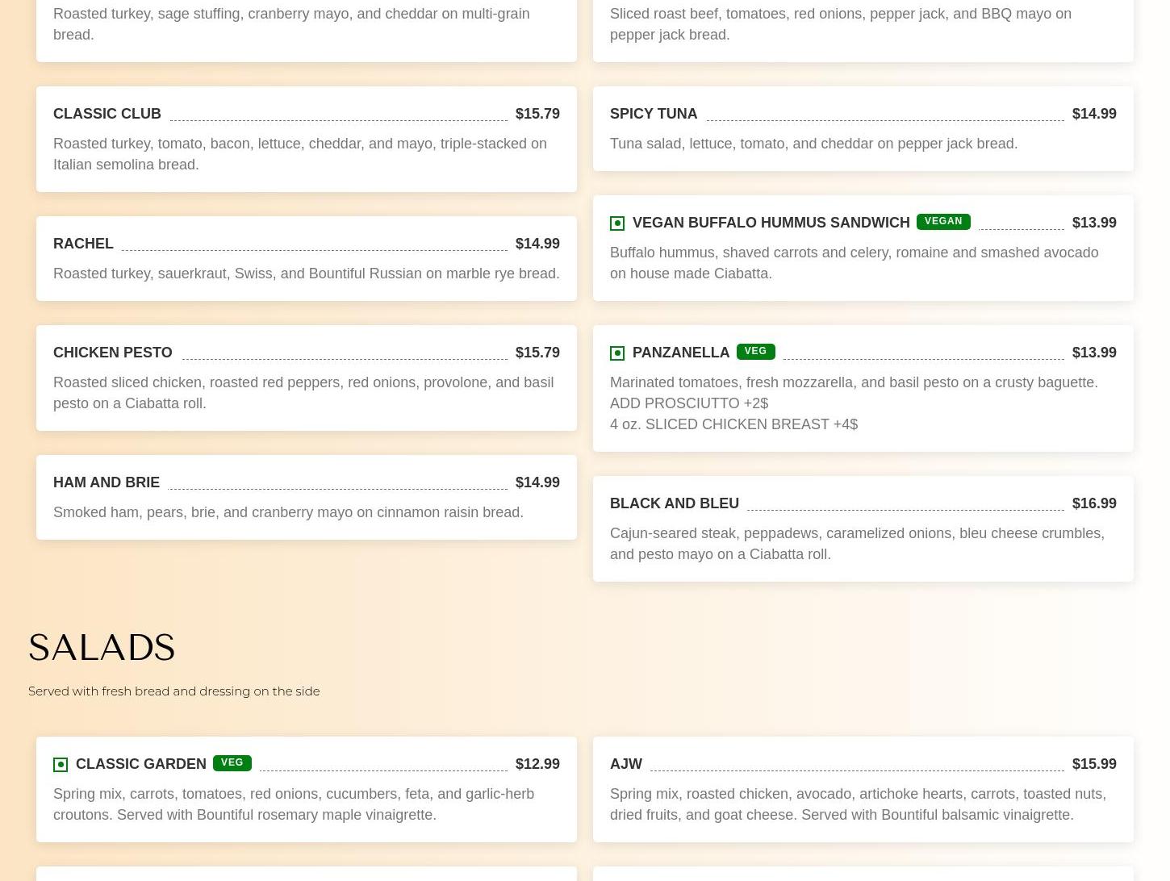Select the VEG badge on Classic Garden salad
The image size is (1170, 881).
(x=232, y=763)
